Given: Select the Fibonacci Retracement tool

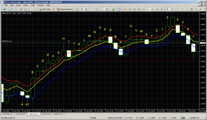Looking at the screenshot, I should (x=196, y=9).
